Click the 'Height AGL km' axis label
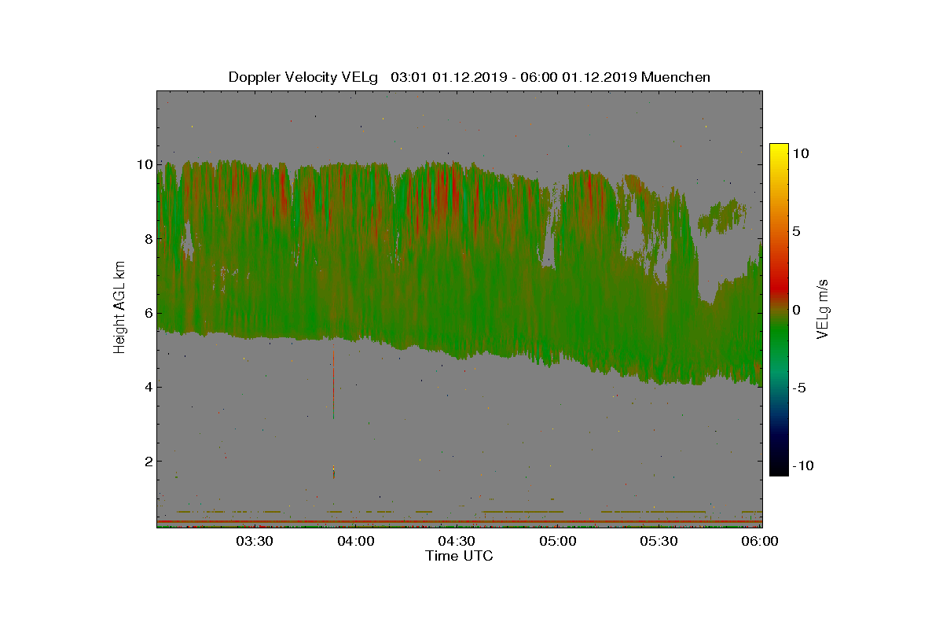Screen dimensions: 943x629 119,309
